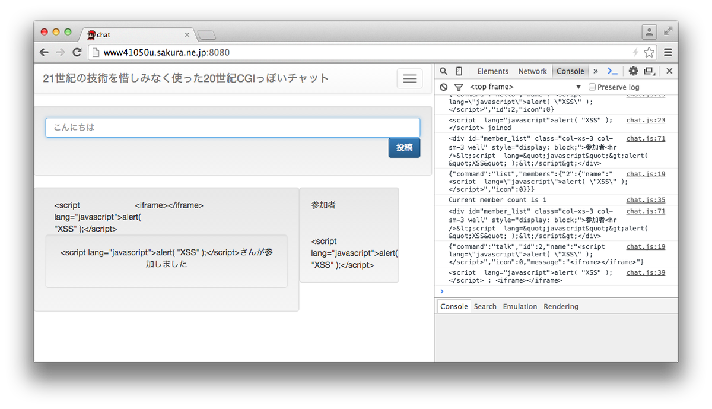
Task: Clear the console log
Action: pyautogui.click(x=443, y=87)
